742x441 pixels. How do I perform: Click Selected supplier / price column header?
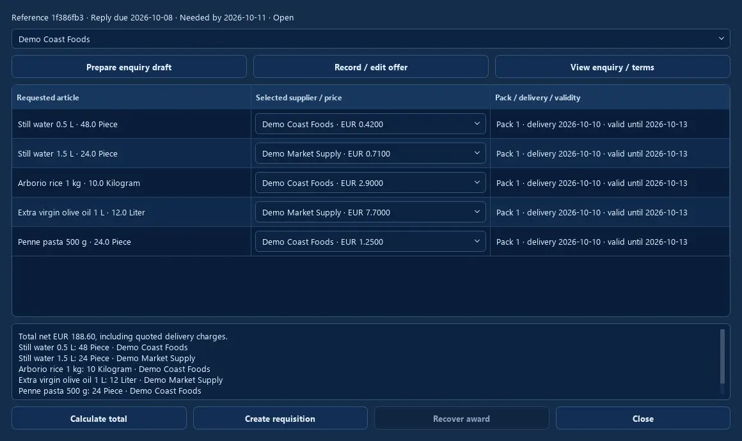370,97
